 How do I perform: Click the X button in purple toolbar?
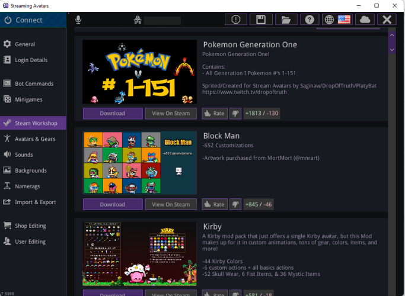point(387,20)
